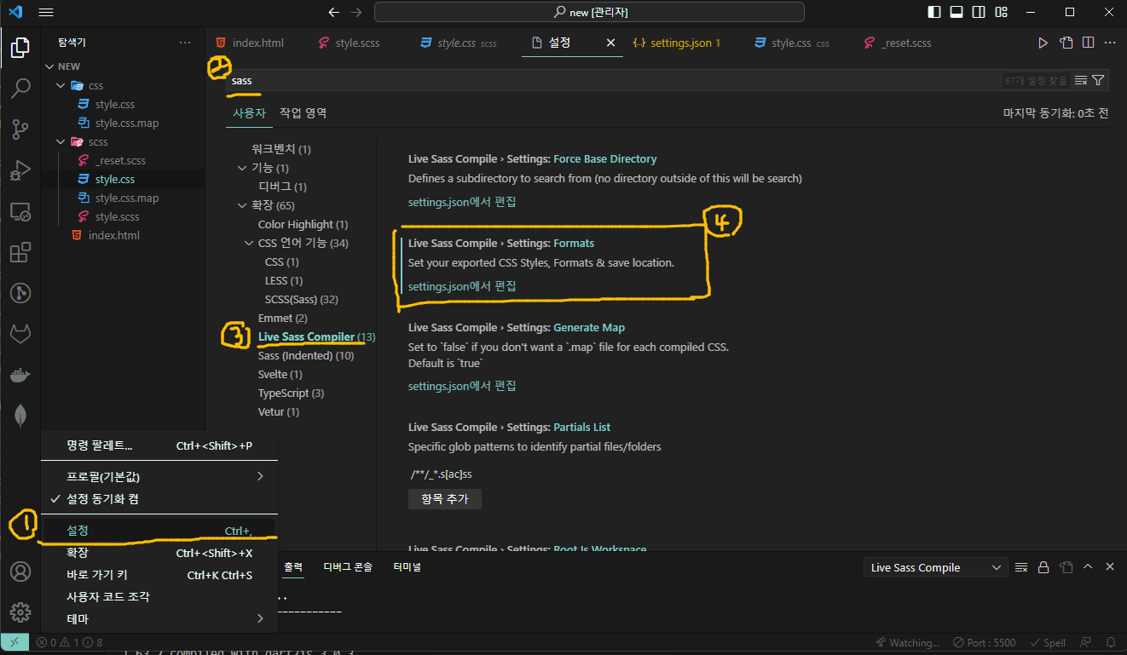The height and width of the screenshot is (655, 1127).
Task: Open the Run and Debug view
Action: tap(20, 170)
